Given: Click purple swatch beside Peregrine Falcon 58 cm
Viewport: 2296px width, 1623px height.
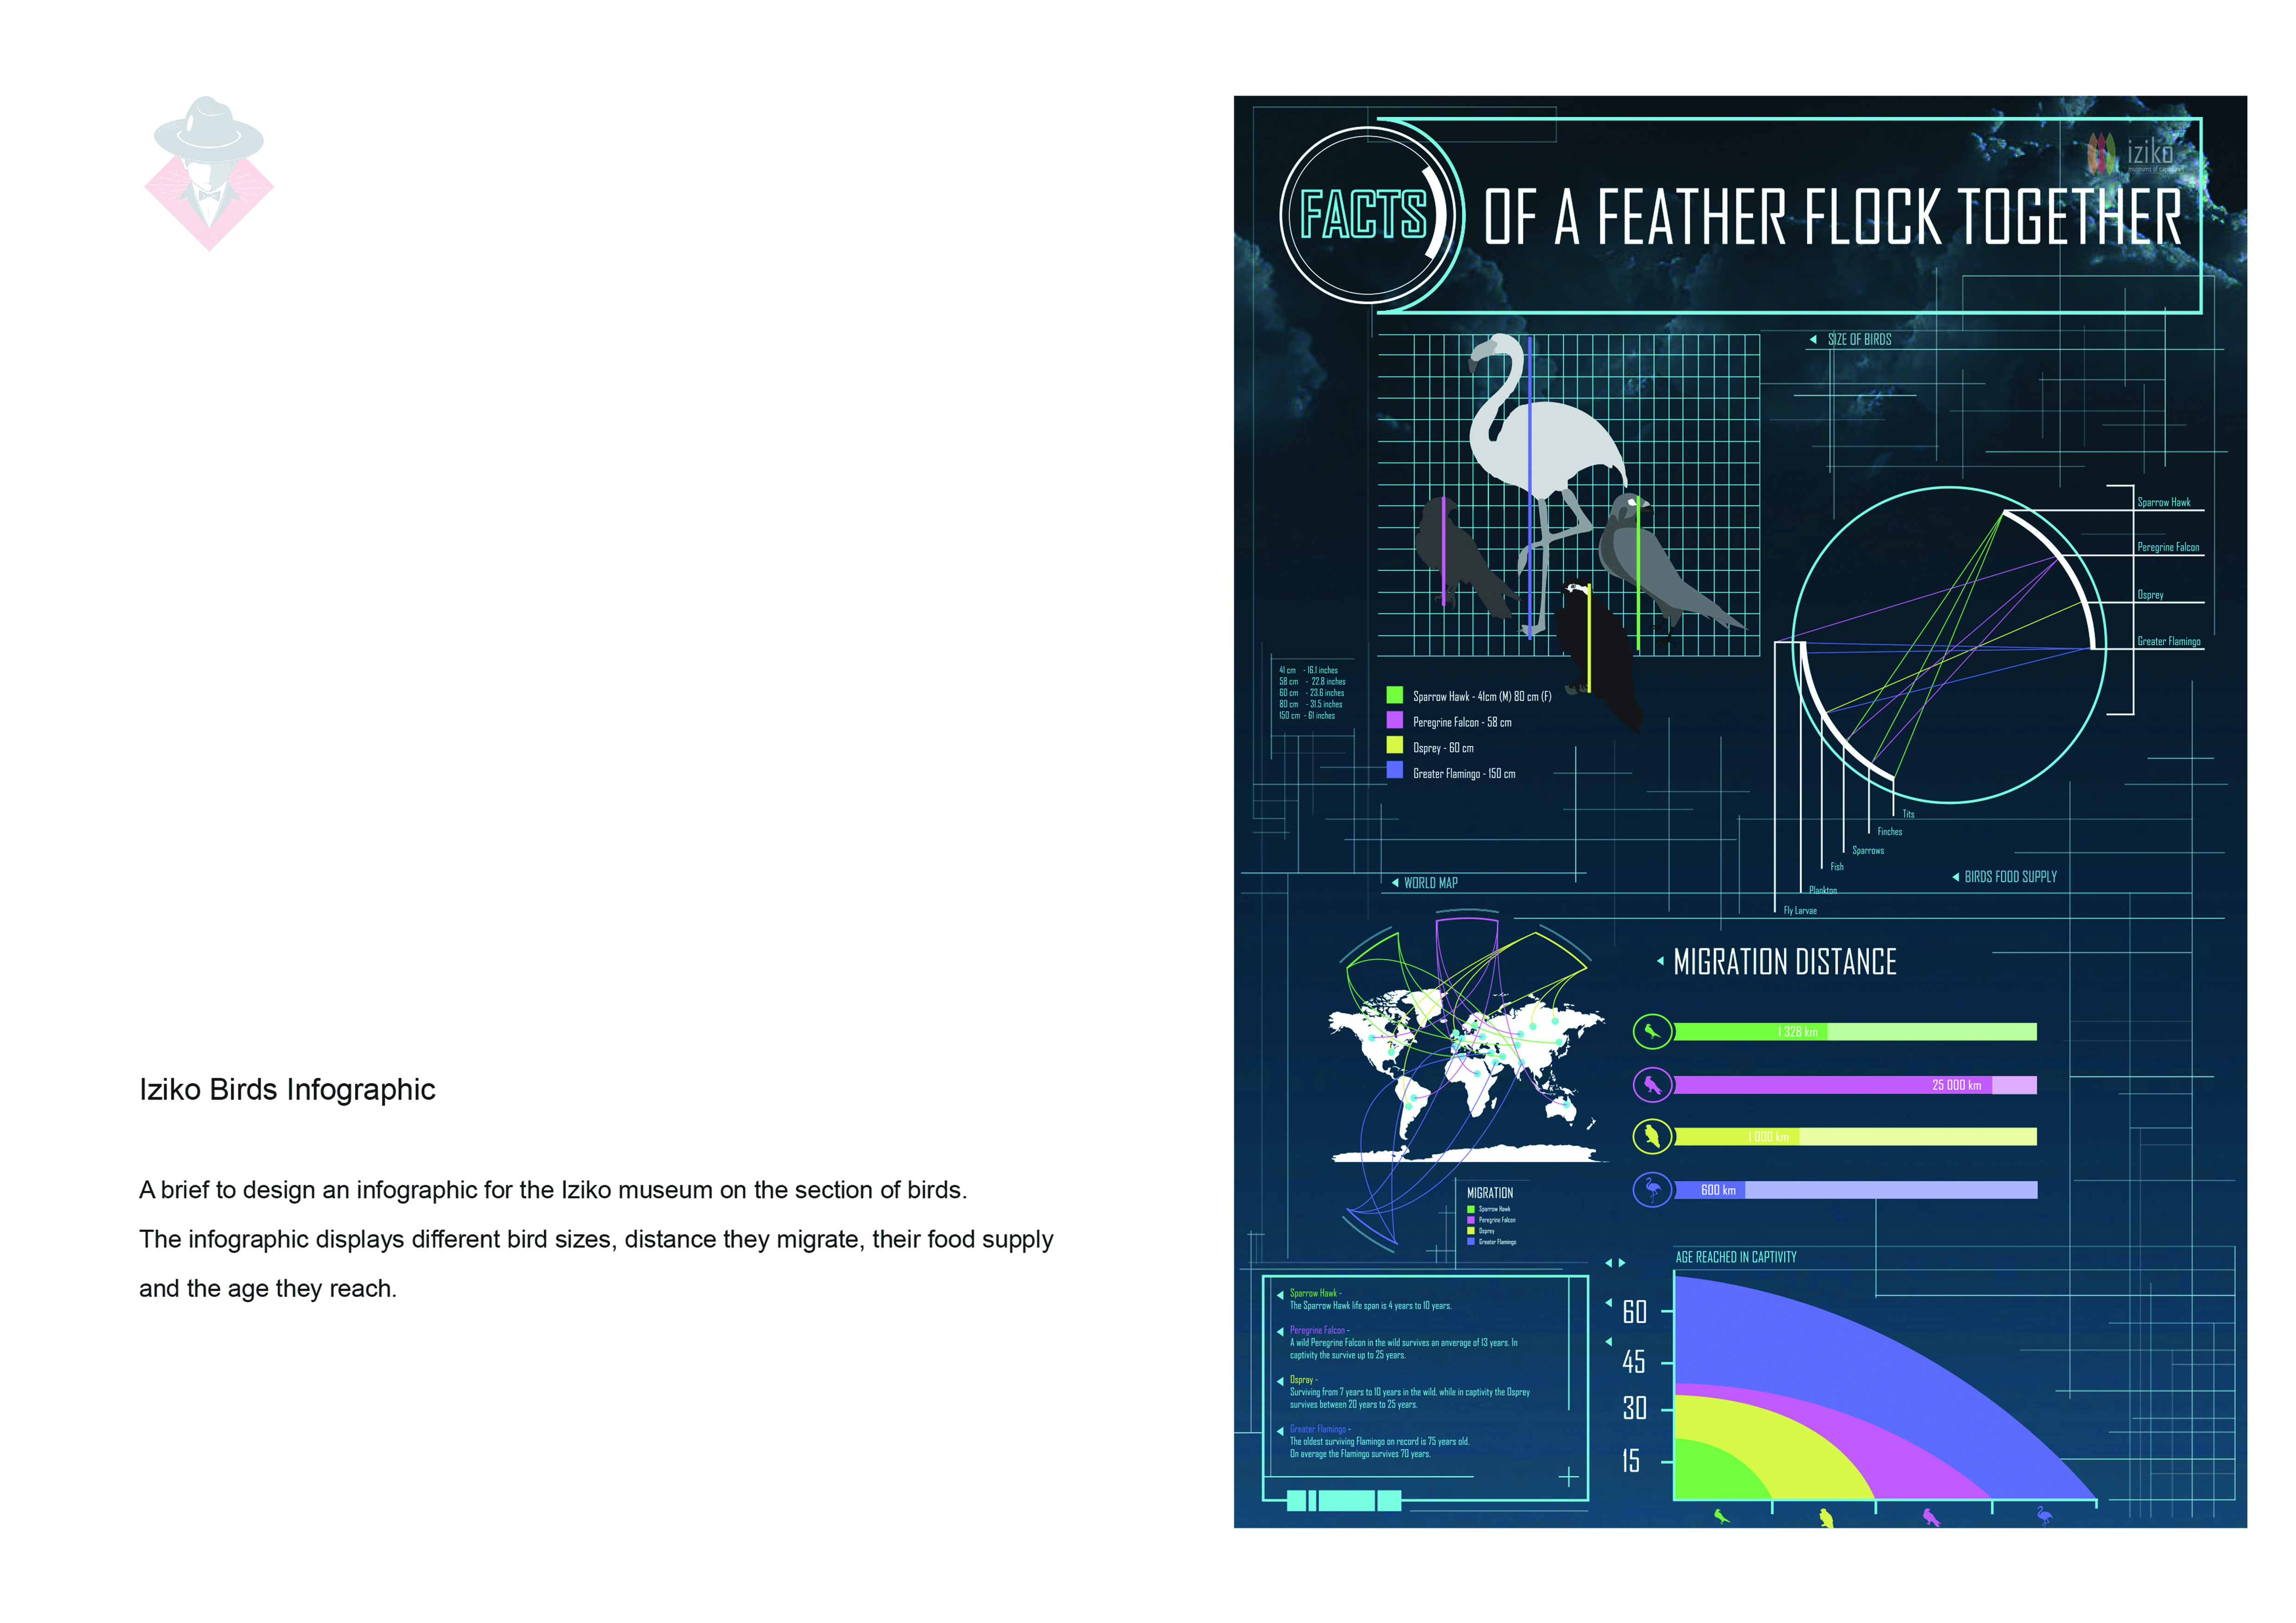Looking at the screenshot, I should point(1394,720).
